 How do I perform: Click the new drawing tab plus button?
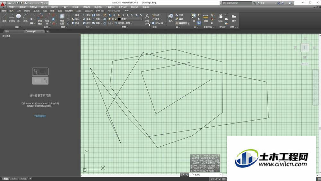pos(48,32)
